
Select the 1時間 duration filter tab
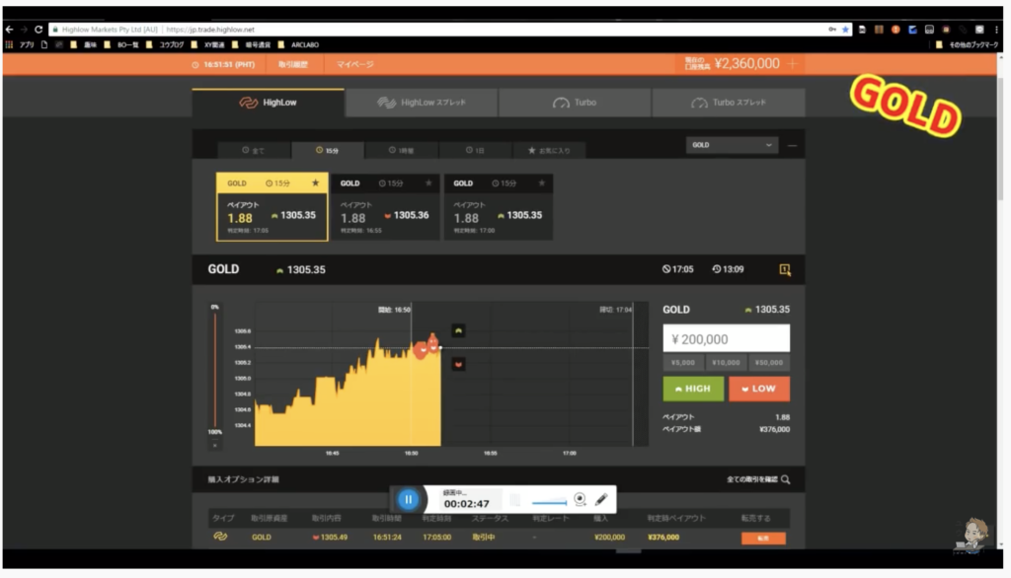[x=401, y=150]
